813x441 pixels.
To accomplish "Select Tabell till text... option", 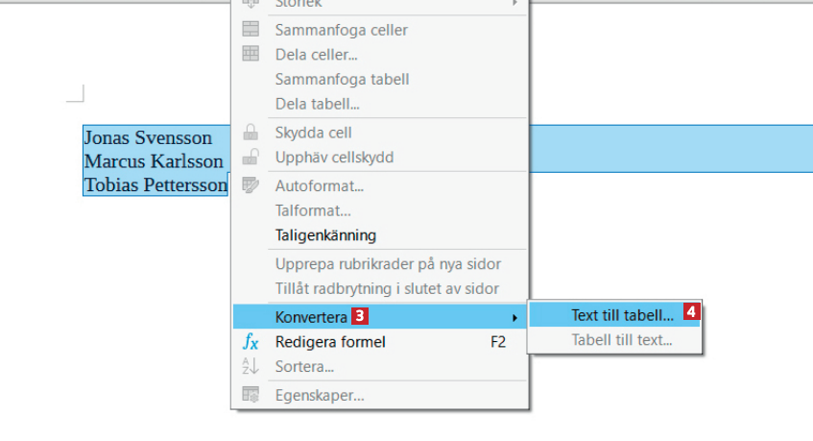I will click(x=622, y=339).
